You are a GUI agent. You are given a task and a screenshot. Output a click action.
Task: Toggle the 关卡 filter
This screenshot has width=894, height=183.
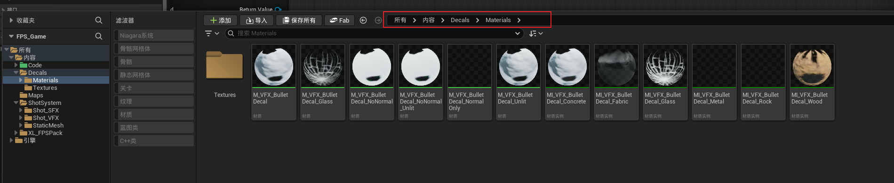[x=154, y=88]
